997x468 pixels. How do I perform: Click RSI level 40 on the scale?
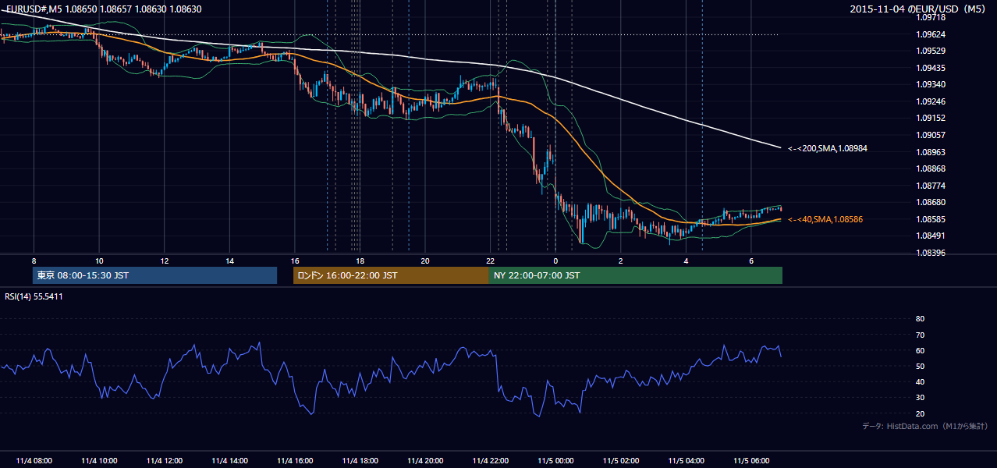(920, 382)
